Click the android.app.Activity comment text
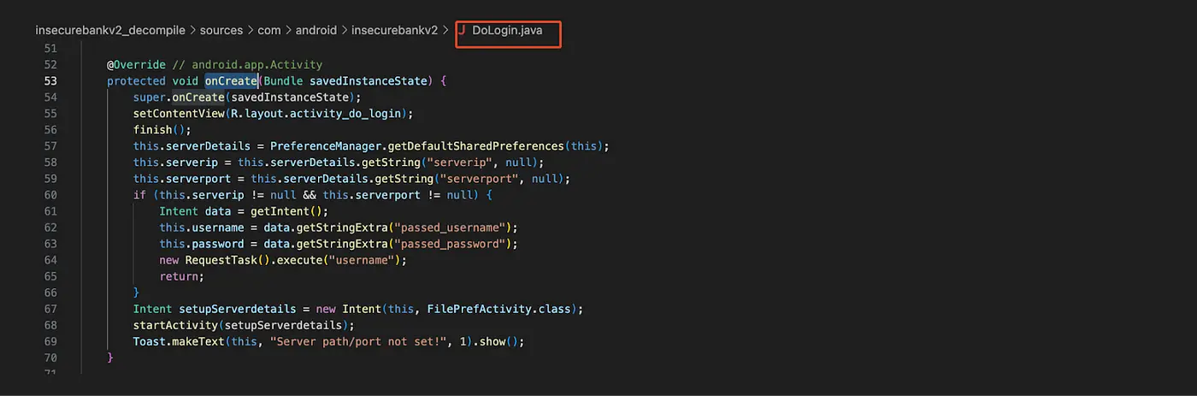The width and height of the screenshot is (1197, 396). tap(257, 65)
